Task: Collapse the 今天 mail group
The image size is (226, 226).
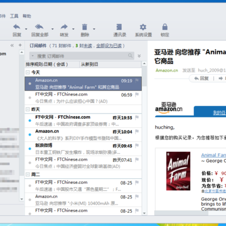Action: click(x=28, y=73)
